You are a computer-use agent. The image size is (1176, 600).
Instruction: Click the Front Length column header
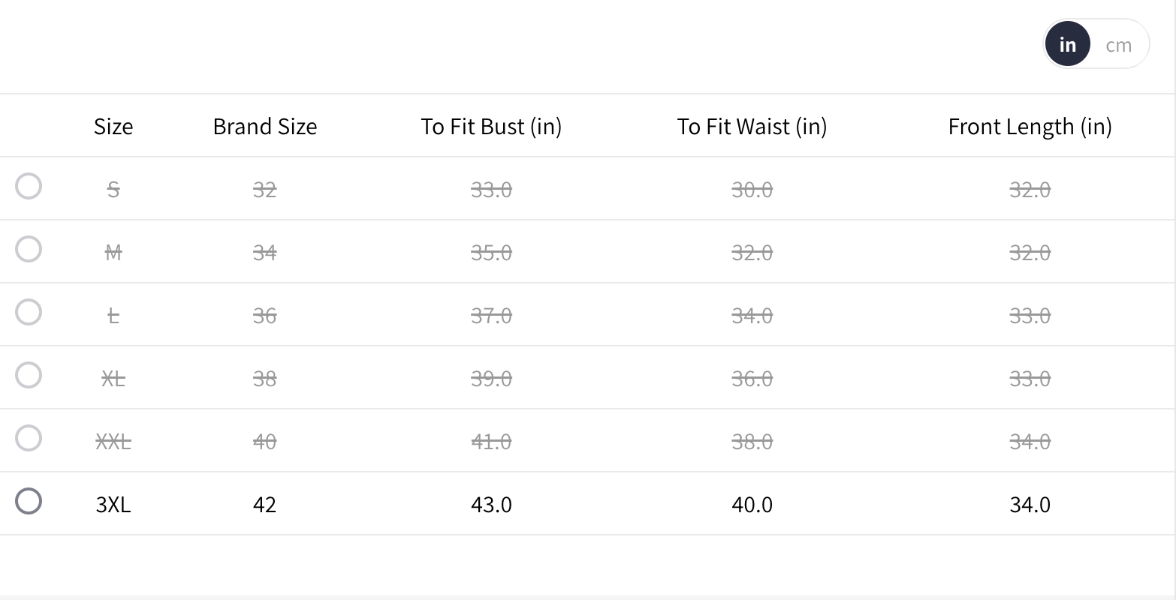pos(1030,126)
